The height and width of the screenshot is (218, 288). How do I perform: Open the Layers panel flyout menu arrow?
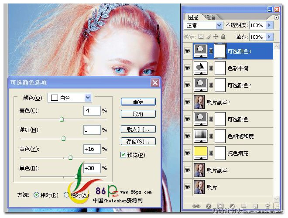(276, 17)
